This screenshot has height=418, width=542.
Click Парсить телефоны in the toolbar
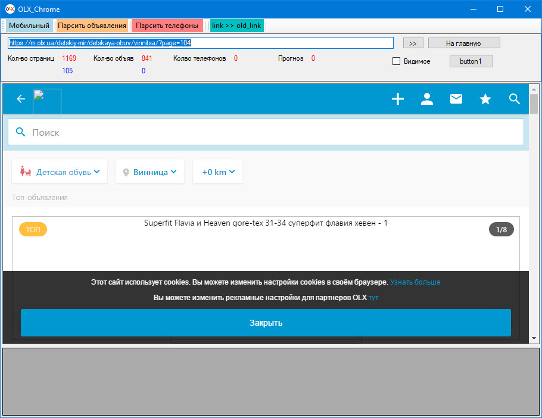[167, 26]
